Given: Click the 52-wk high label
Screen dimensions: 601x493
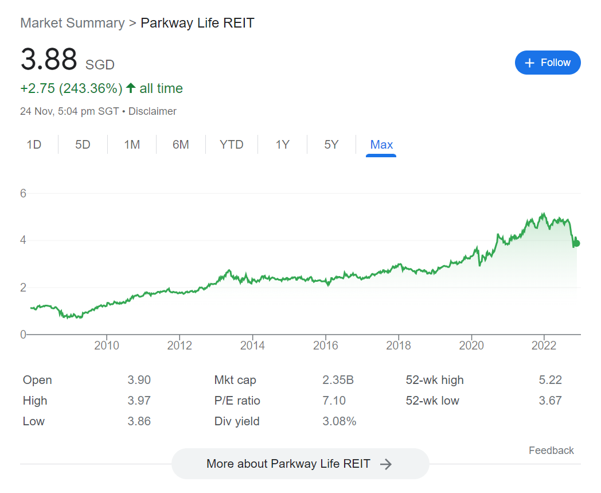Looking at the screenshot, I should click(x=435, y=380).
